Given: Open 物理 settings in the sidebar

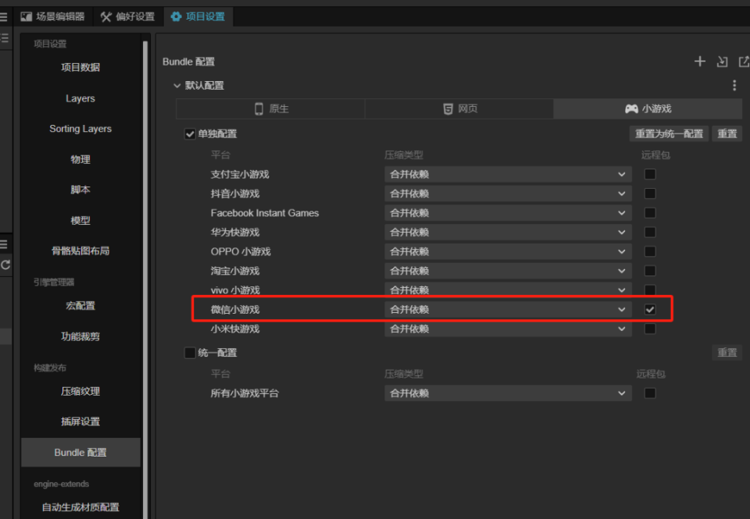Looking at the screenshot, I should 80,160.
